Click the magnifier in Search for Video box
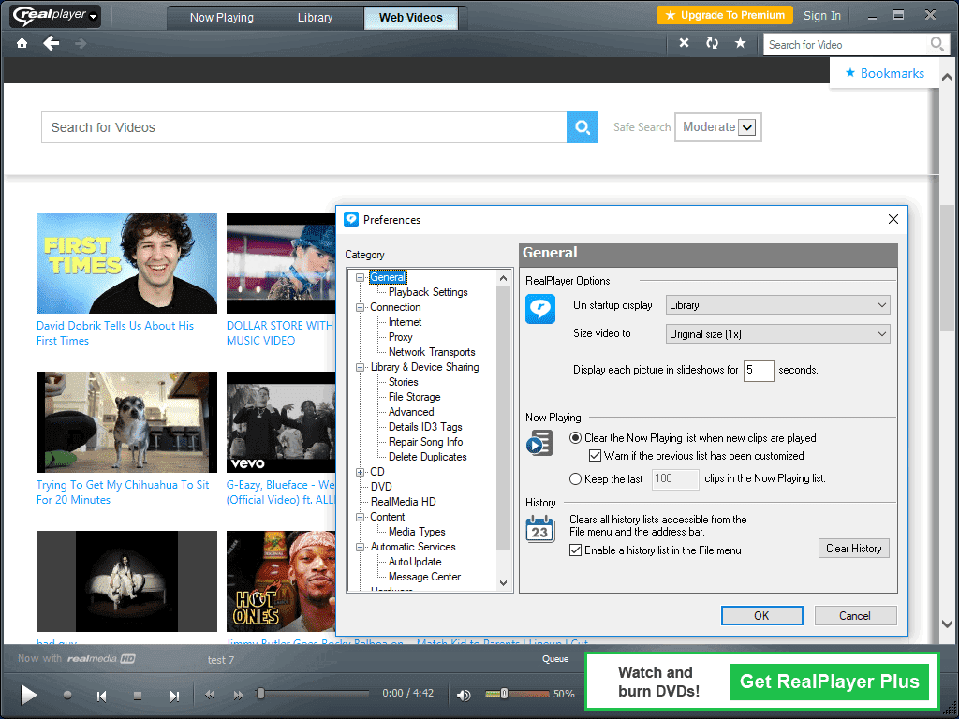The width and height of the screenshot is (959, 719). click(x=937, y=44)
